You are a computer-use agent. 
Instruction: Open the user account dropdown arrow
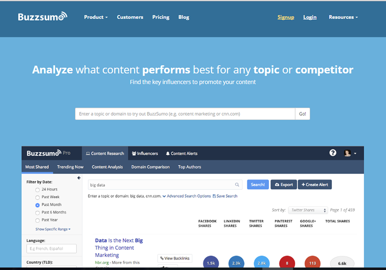coord(355,153)
